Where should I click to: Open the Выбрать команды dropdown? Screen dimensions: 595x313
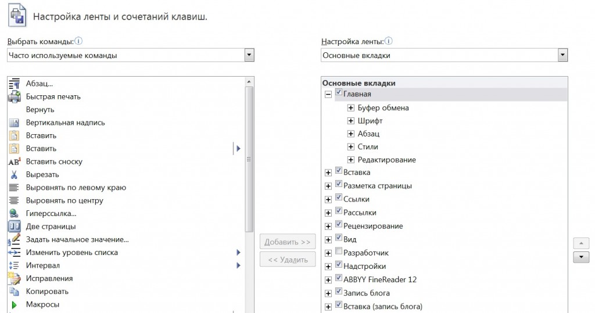click(x=249, y=55)
